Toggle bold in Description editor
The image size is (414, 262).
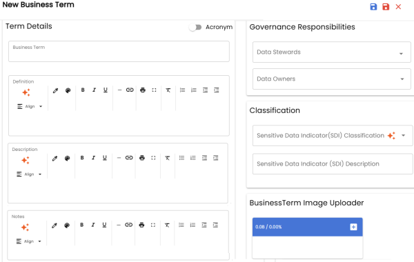click(x=82, y=158)
